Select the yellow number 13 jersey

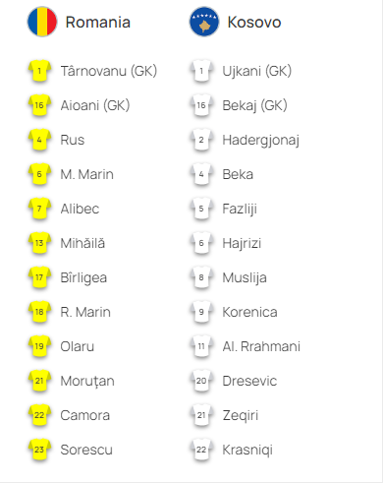click(x=39, y=243)
